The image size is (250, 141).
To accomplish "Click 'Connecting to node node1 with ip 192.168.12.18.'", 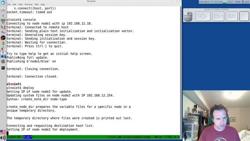I will [50, 23].
